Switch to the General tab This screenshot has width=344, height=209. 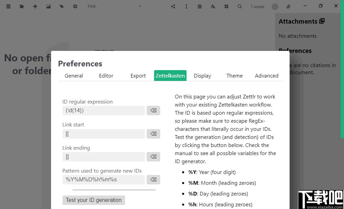coord(74,76)
